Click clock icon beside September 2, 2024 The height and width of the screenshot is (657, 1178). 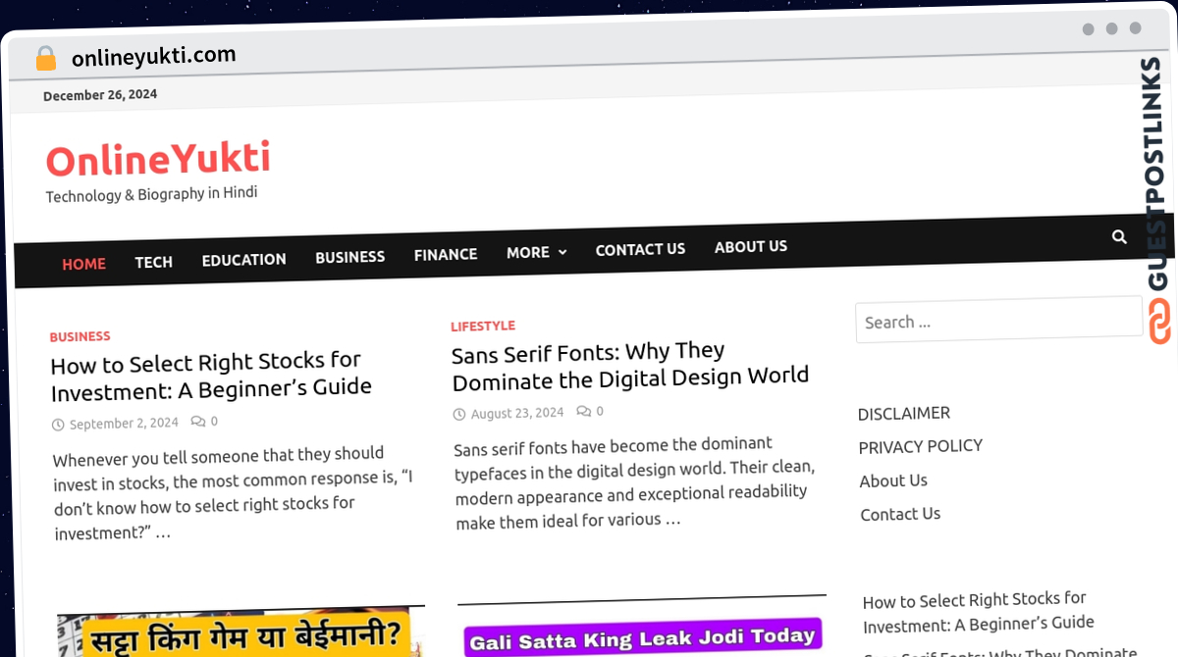59,425
